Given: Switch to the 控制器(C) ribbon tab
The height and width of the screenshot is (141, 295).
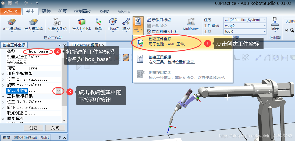Looking at the screenshot, I should [83, 12].
